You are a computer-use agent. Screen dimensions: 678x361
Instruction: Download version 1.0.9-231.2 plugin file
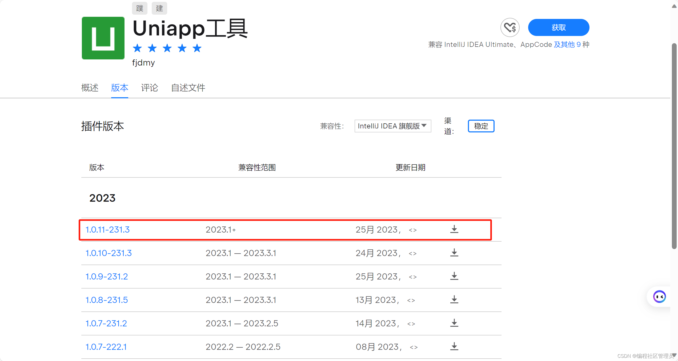454,276
